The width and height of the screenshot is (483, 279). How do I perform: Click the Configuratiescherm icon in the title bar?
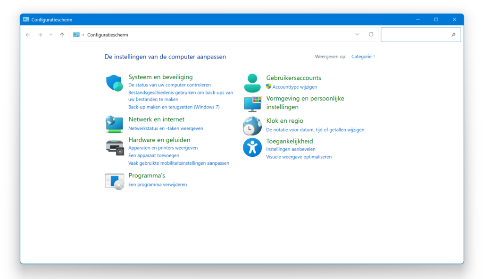pos(26,19)
